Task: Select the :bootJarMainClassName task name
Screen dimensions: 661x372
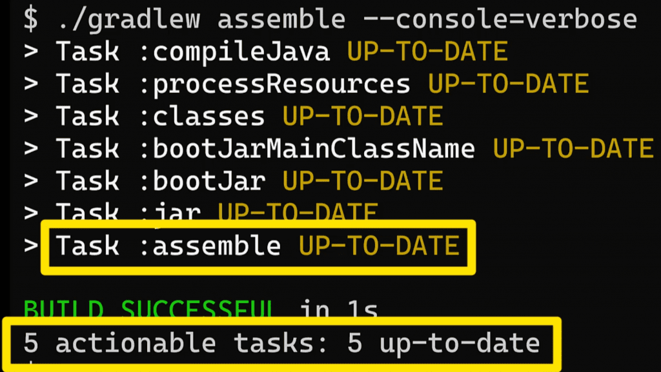Action: pos(307,149)
